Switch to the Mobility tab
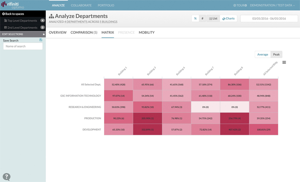300x182 pixels. click(147, 32)
